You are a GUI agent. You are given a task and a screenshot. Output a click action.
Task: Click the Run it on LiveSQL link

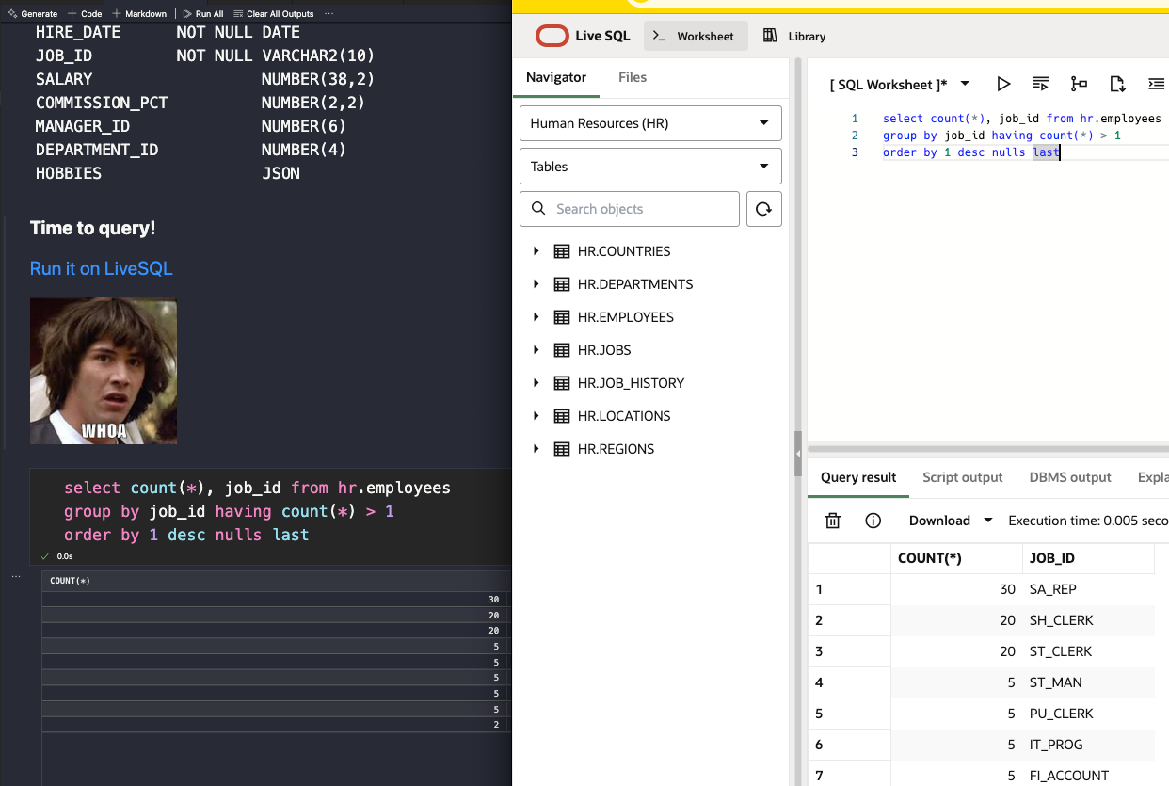coord(102,268)
